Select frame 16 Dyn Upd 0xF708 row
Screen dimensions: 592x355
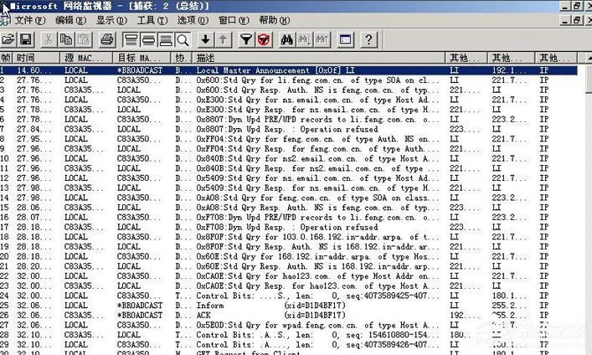click(288, 218)
